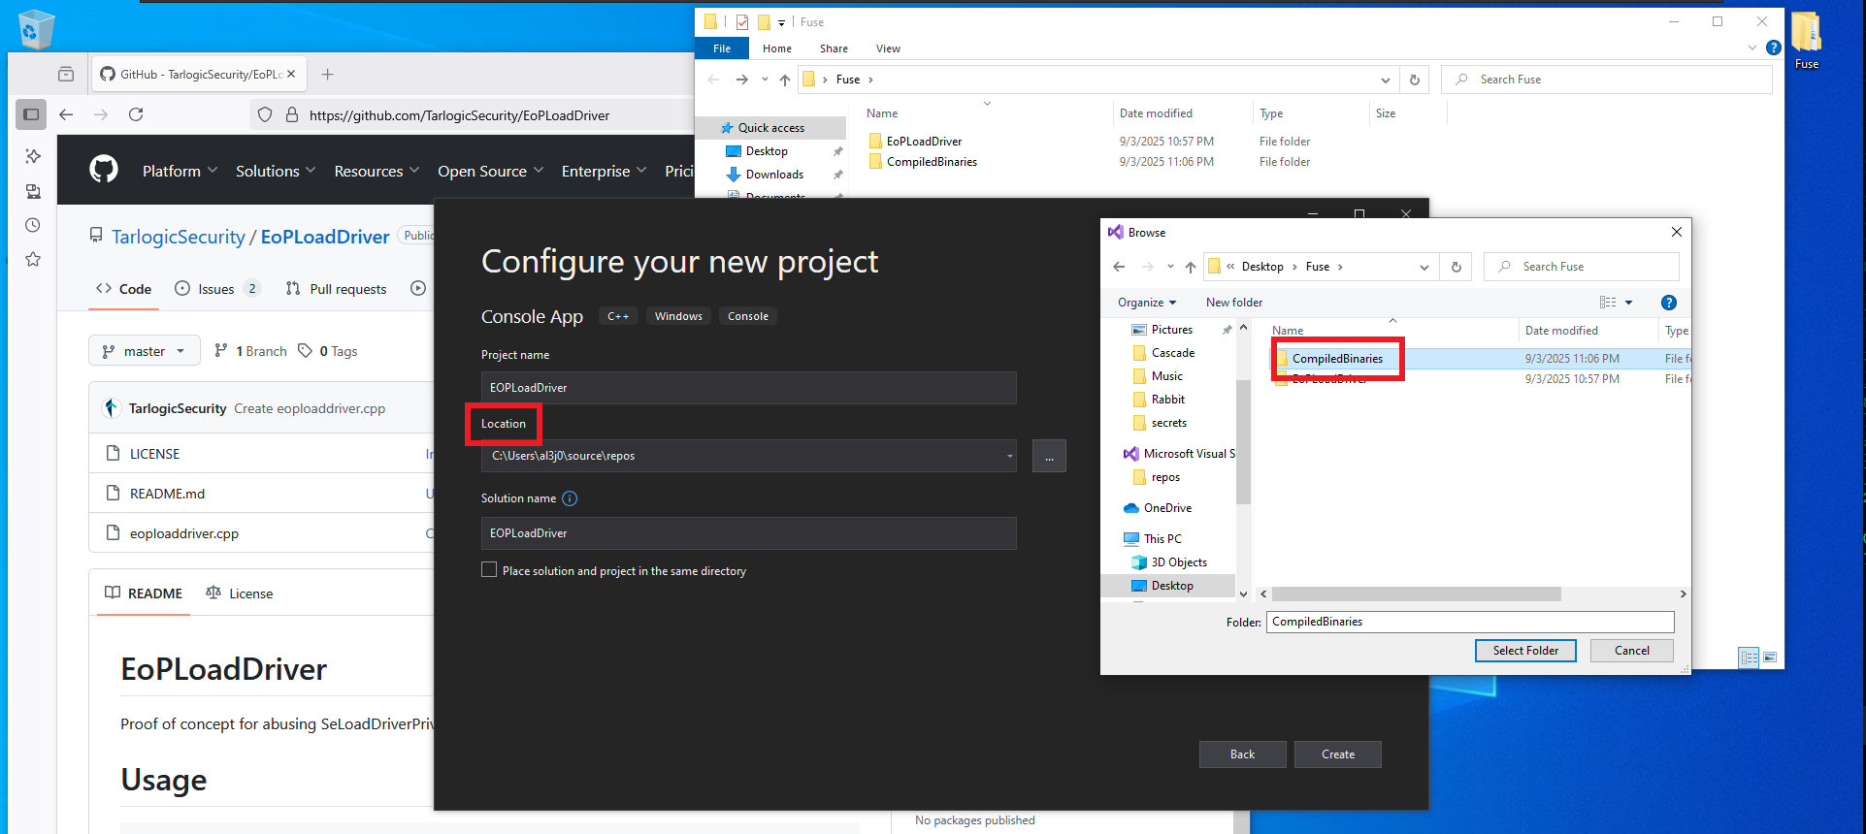The height and width of the screenshot is (834, 1866).
Task: Enable place solution and project in same directory
Action: click(489, 570)
